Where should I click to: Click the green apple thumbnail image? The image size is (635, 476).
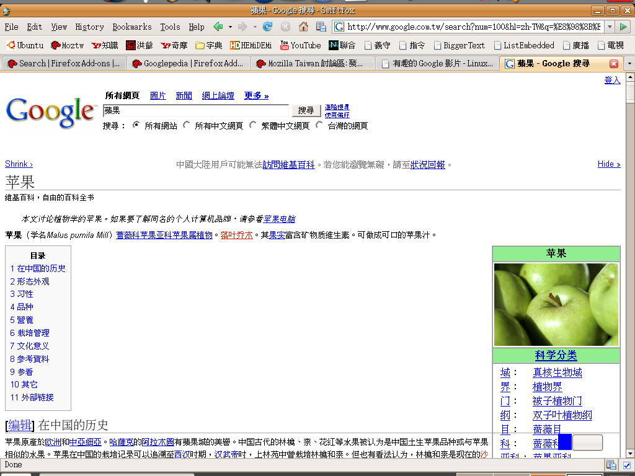pyautogui.click(x=556, y=304)
